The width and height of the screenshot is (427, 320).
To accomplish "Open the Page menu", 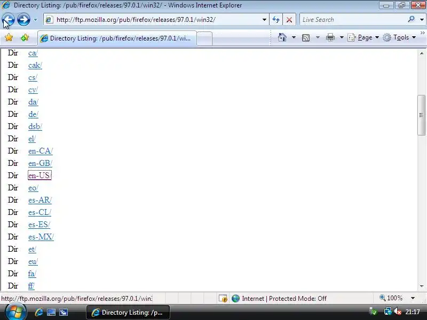I will (x=363, y=37).
